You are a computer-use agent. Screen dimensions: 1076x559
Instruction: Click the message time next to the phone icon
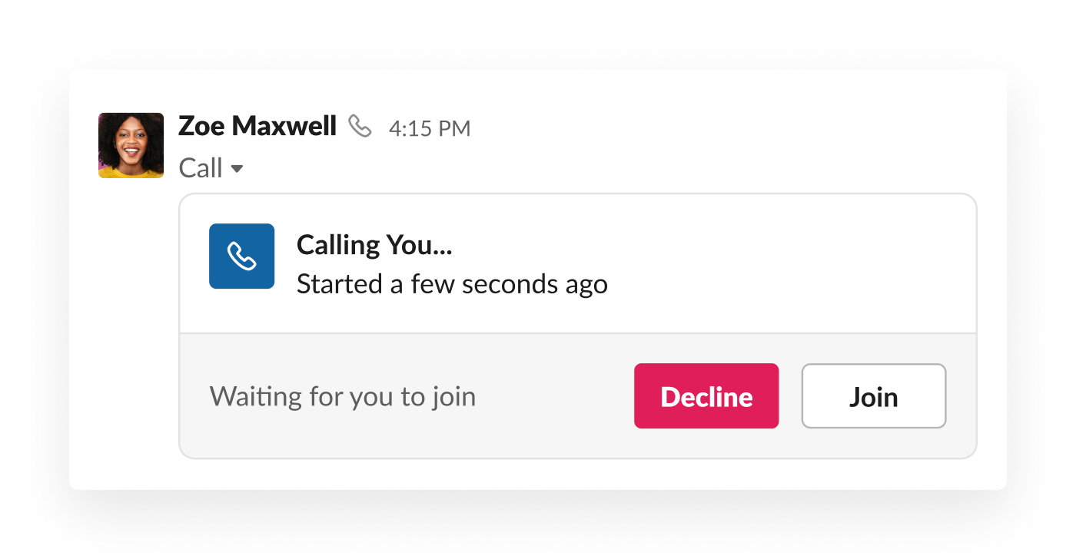pos(430,128)
